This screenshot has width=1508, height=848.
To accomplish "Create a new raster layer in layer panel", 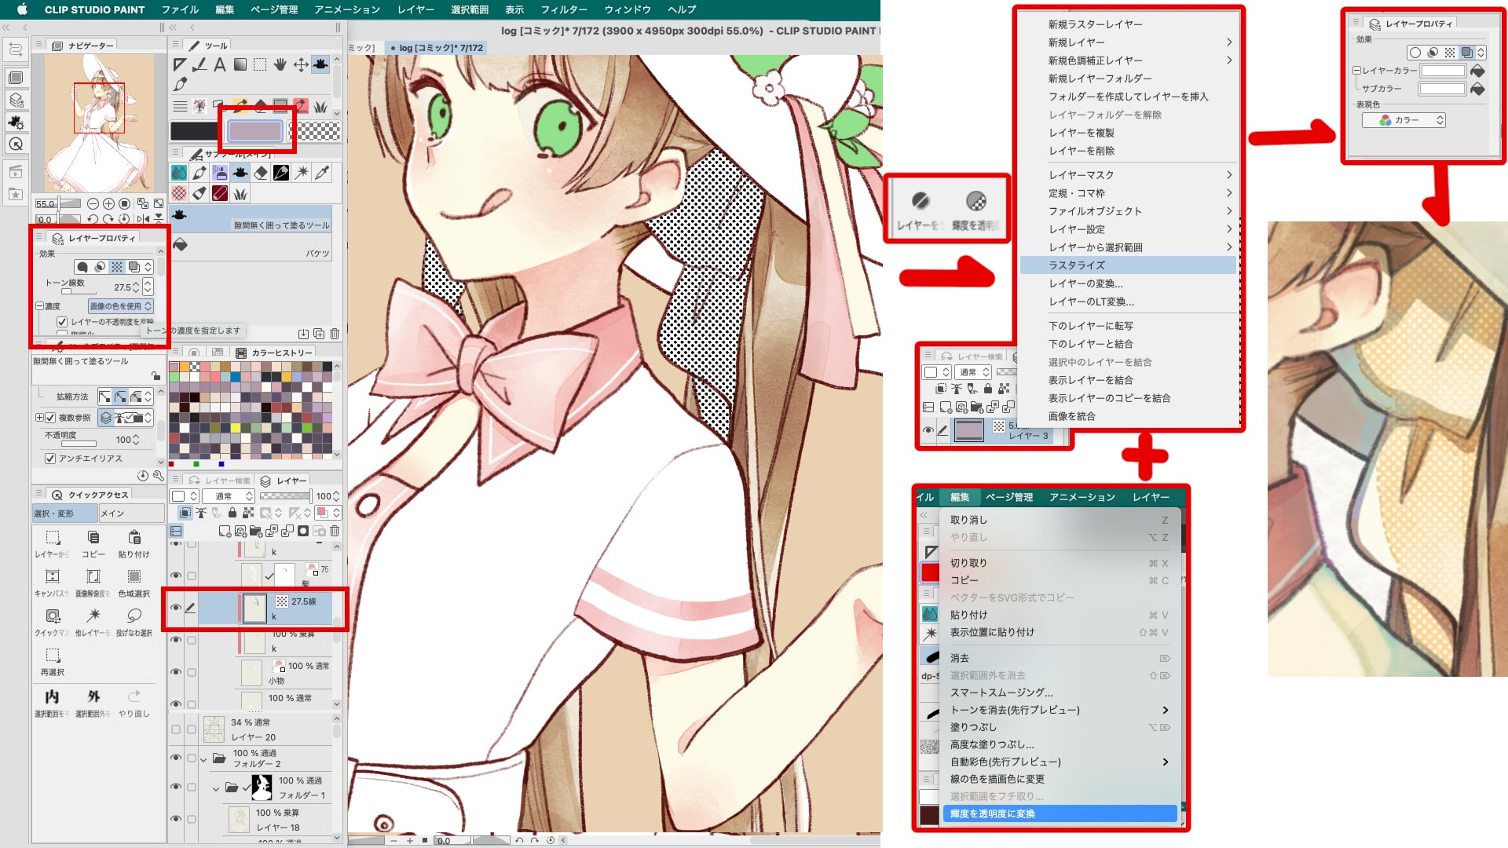I will [225, 532].
